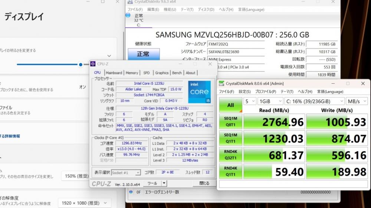Open プロファイル(P) menu in CrystalDiskMark
The width and height of the screenshot is (371, 208).
266,92
